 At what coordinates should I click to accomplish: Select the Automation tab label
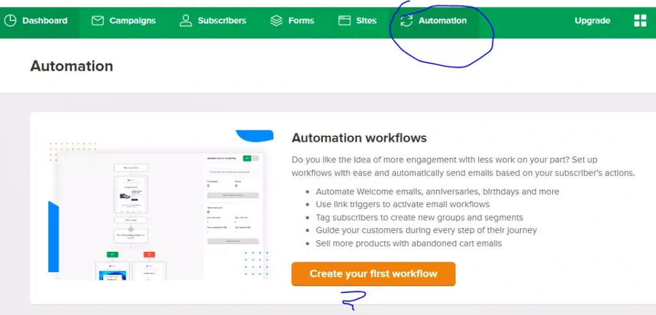click(443, 20)
